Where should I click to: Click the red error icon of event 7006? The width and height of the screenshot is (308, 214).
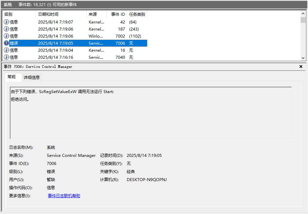tap(6, 43)
